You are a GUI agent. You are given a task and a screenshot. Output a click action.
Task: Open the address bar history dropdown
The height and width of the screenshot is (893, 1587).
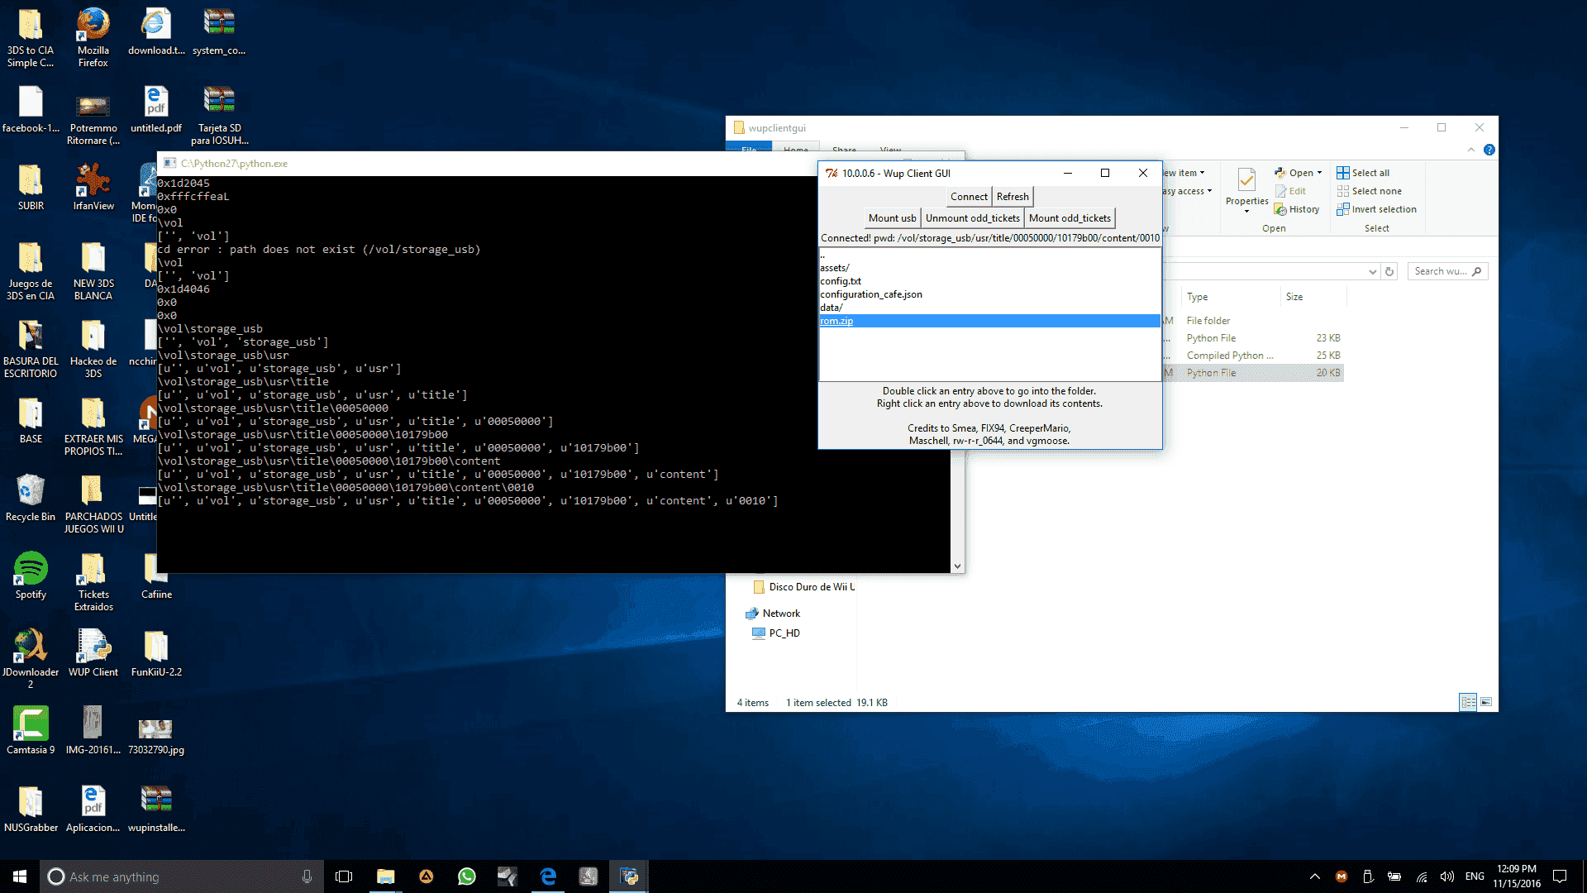[1372, 271]
